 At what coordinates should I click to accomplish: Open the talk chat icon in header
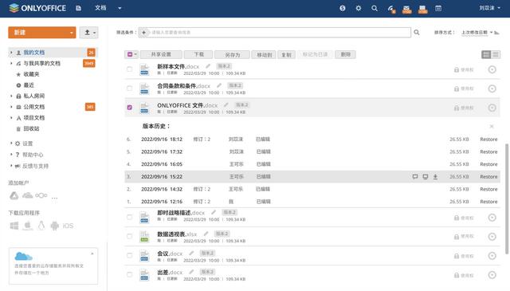[x=422, y=9]
